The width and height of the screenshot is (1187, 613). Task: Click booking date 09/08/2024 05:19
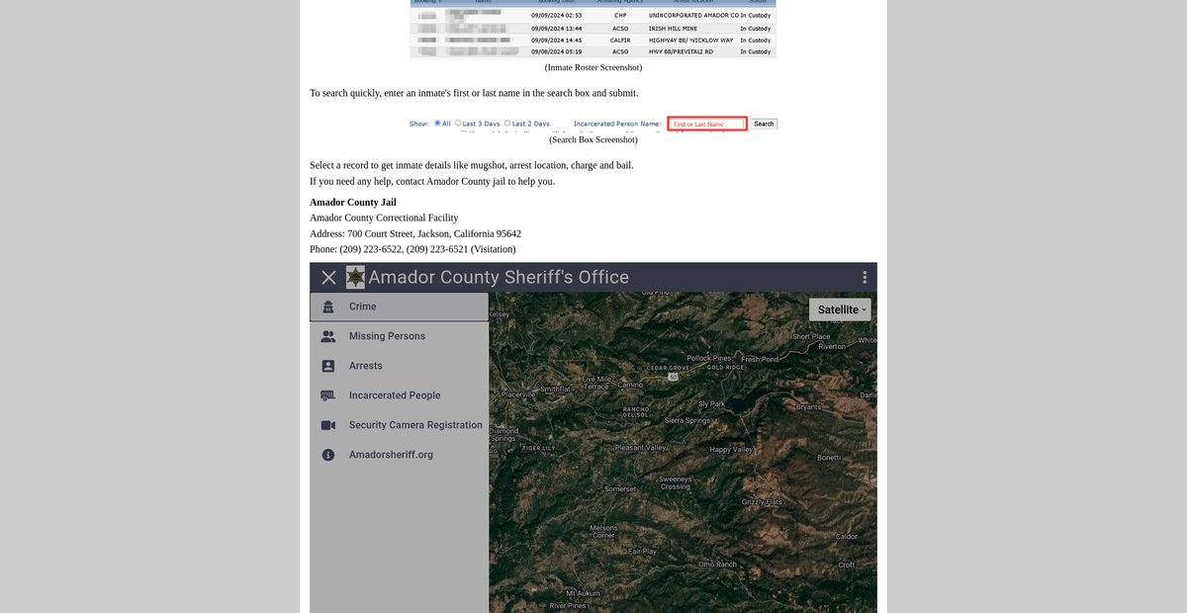pyautogui.click(x=556, y=51)
